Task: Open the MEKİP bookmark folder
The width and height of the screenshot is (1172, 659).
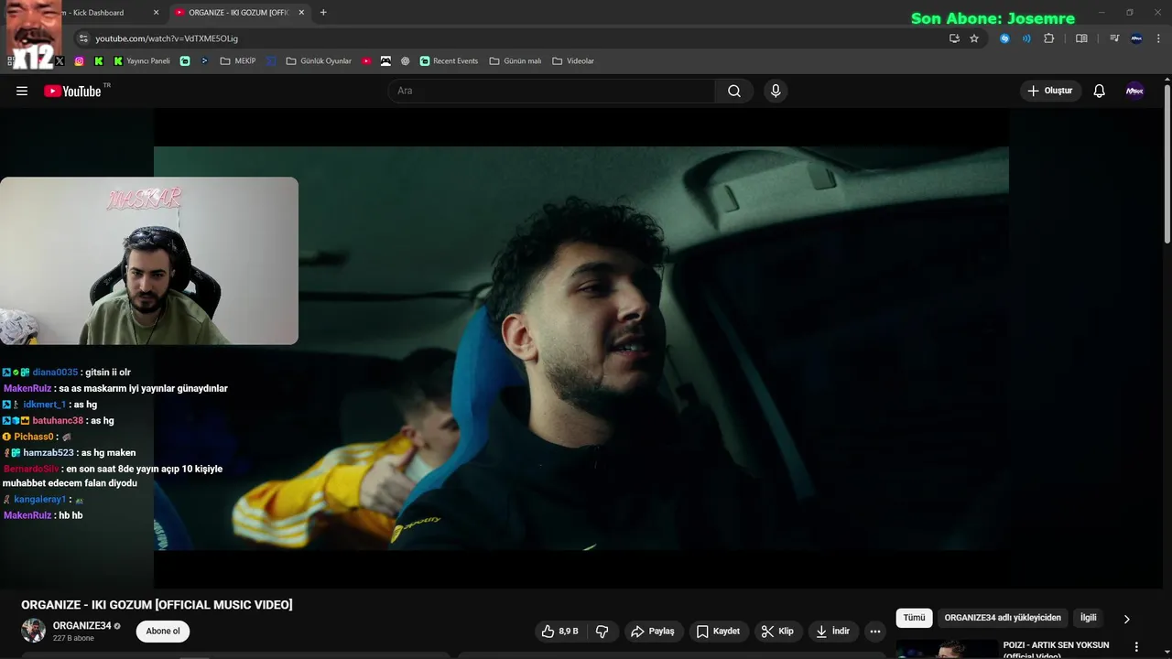Action: 238,61
